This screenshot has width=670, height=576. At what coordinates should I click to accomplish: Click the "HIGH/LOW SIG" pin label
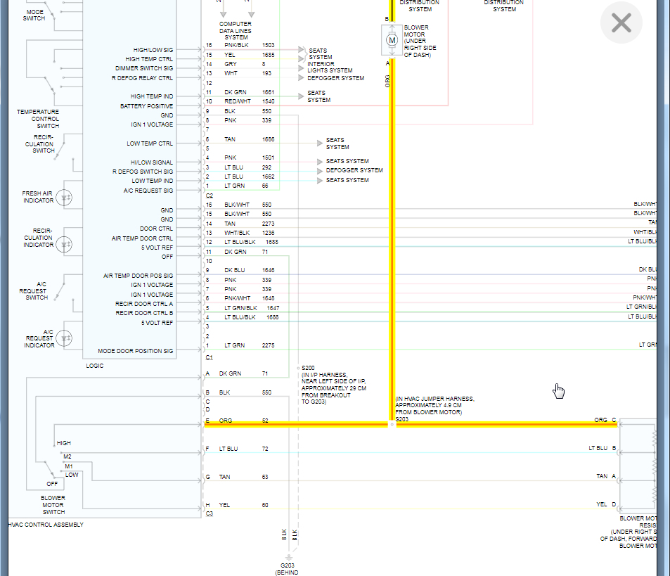(153, 50)
